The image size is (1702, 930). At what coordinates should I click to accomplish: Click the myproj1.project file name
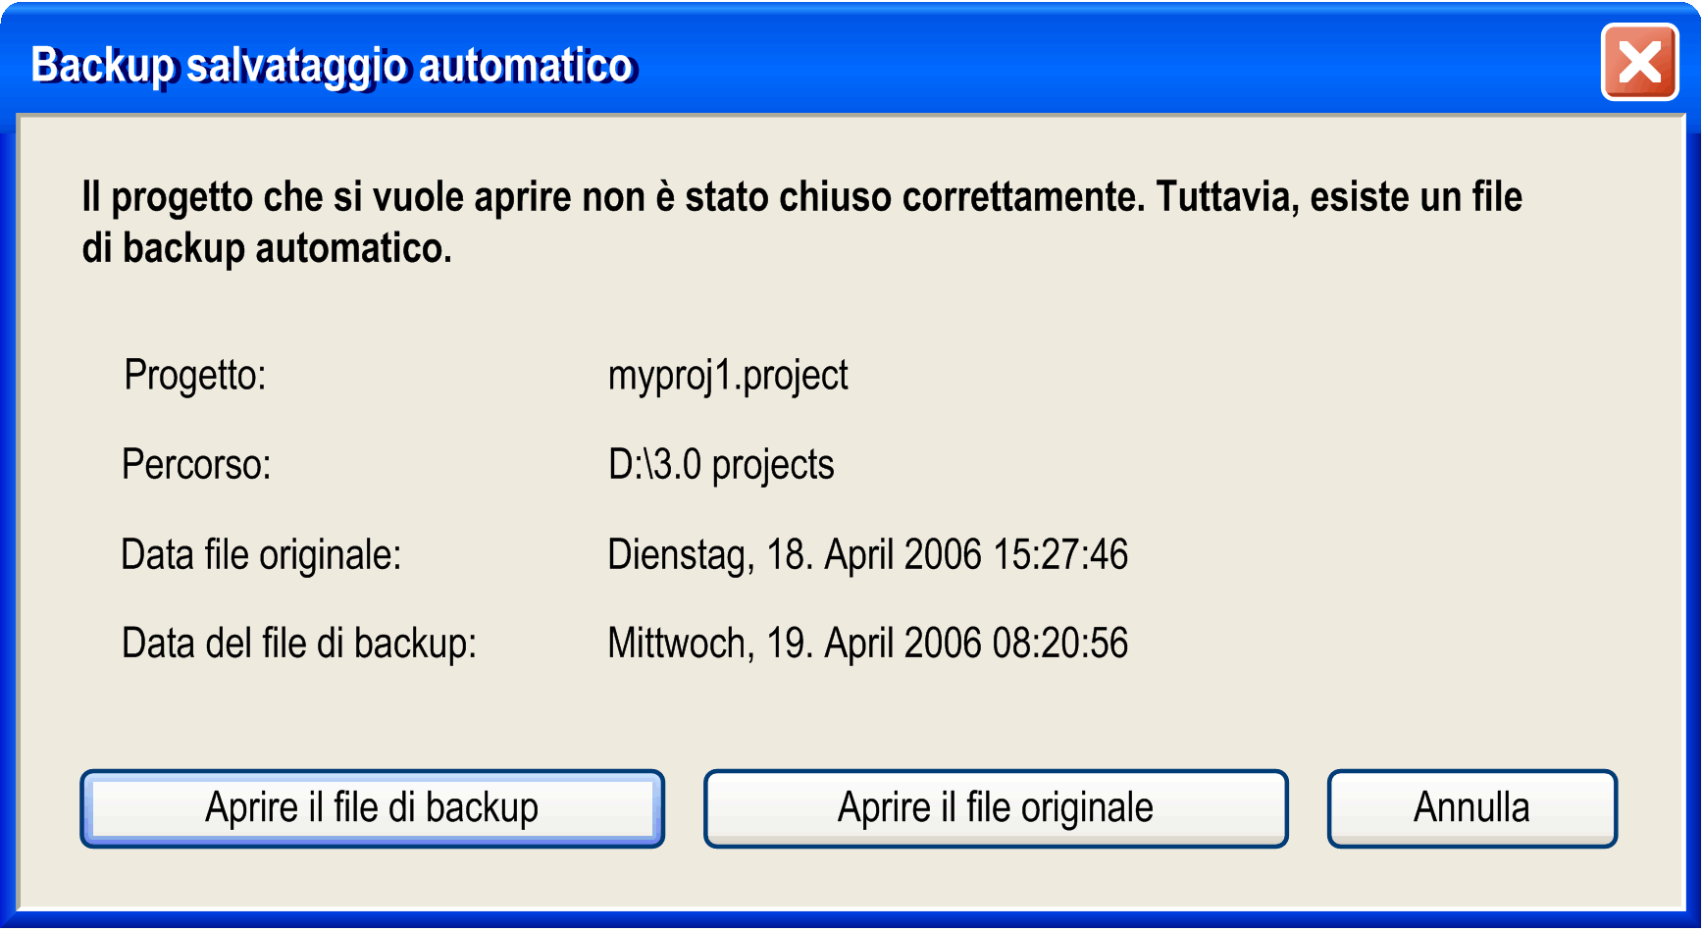point(728,376)
